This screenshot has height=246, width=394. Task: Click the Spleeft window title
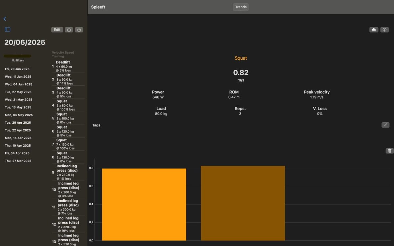[x=98, y=7]
